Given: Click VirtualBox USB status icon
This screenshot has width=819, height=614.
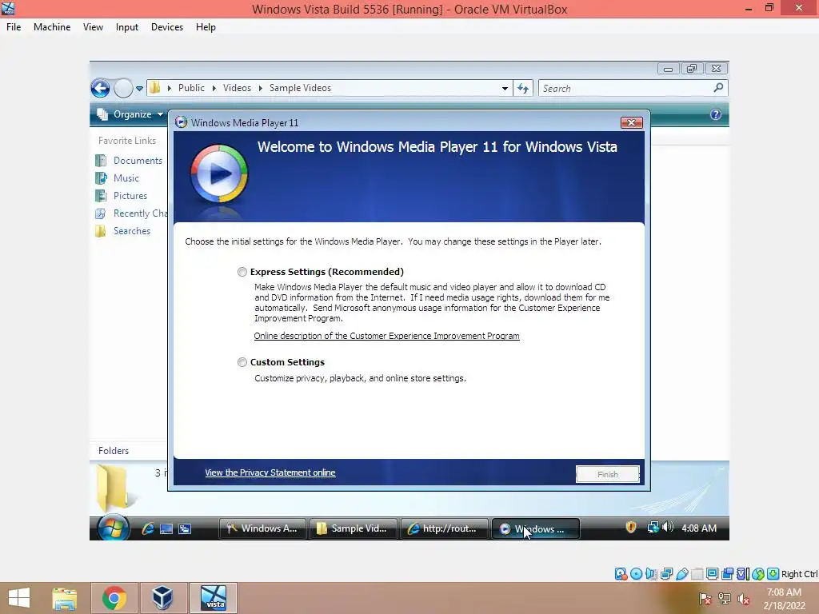Looking at the screenshot, I should (681, 574).
